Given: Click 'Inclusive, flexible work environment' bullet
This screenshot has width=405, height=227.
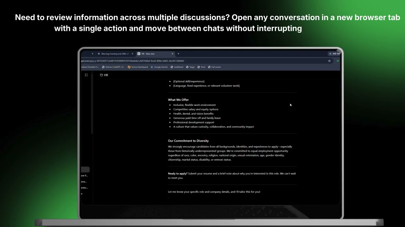Looking at the screenshot, I should pyautogui.click(x=194, y=105).
